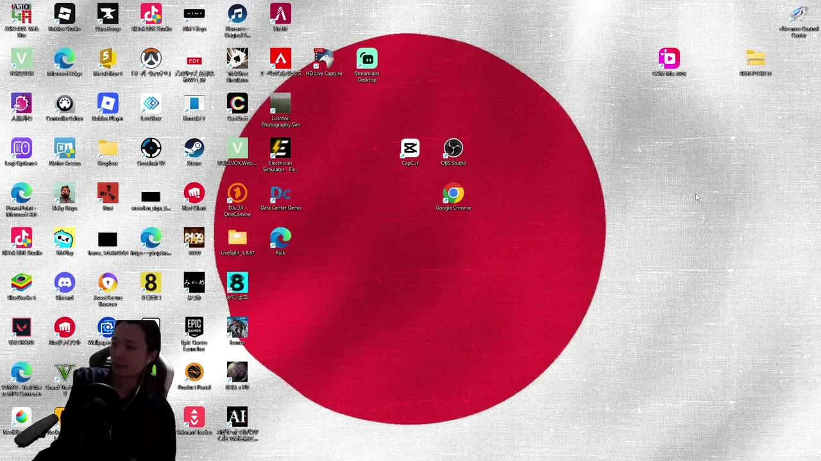
Task: Select the Overwatch desktop icon
Action: pyautogui.click(x=151, y=59)
